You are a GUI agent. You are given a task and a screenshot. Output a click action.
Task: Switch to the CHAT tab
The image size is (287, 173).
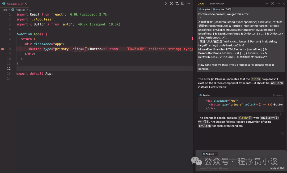(201, 4)
